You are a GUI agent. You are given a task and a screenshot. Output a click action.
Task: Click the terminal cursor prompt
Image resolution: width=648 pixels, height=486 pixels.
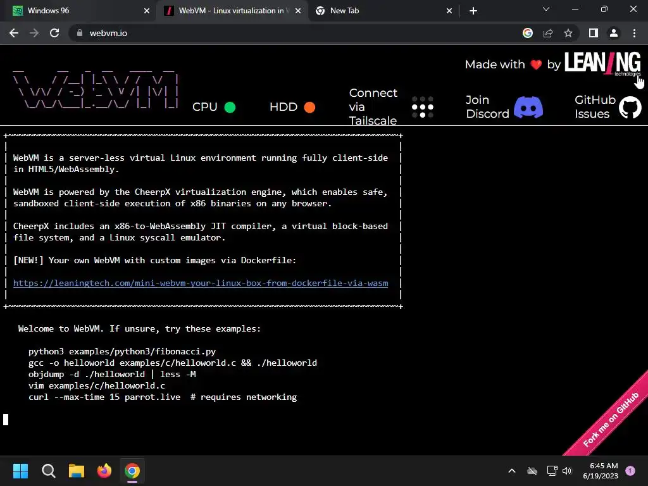6,420
